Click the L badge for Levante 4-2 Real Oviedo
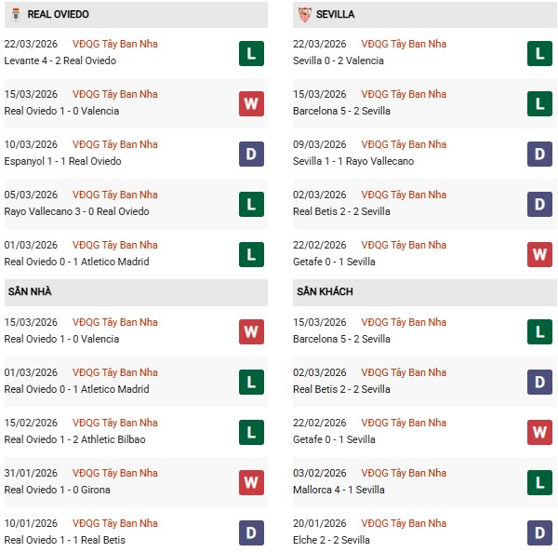This screenshot has width=558, height=552. pos(251,53)
